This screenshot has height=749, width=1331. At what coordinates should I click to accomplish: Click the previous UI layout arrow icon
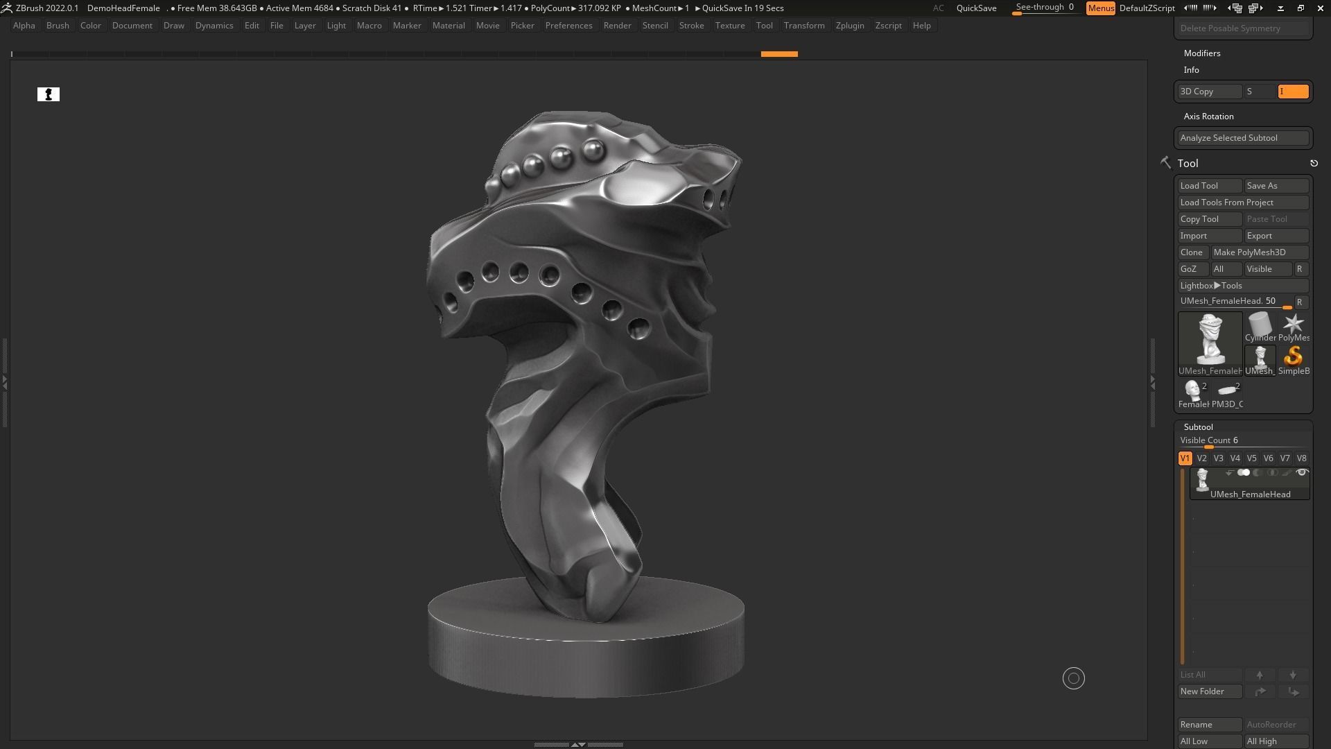tap(1237, 8)
